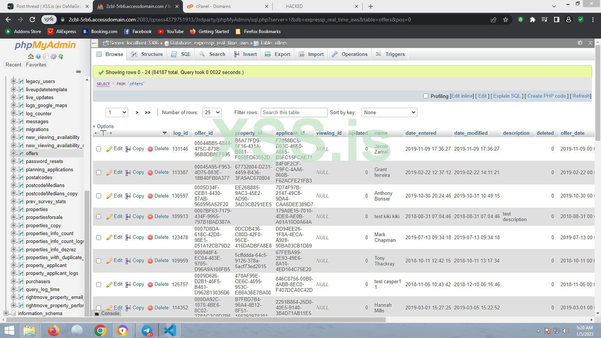601x338 pixels.
Task: Expand the messages table tree node
Action: pyautogui.click(x=13, y=121)
